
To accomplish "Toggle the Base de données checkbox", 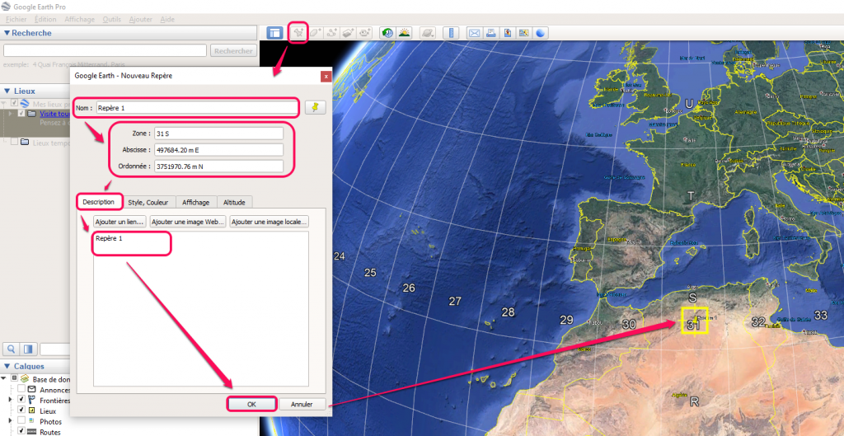I will [15, 379].
